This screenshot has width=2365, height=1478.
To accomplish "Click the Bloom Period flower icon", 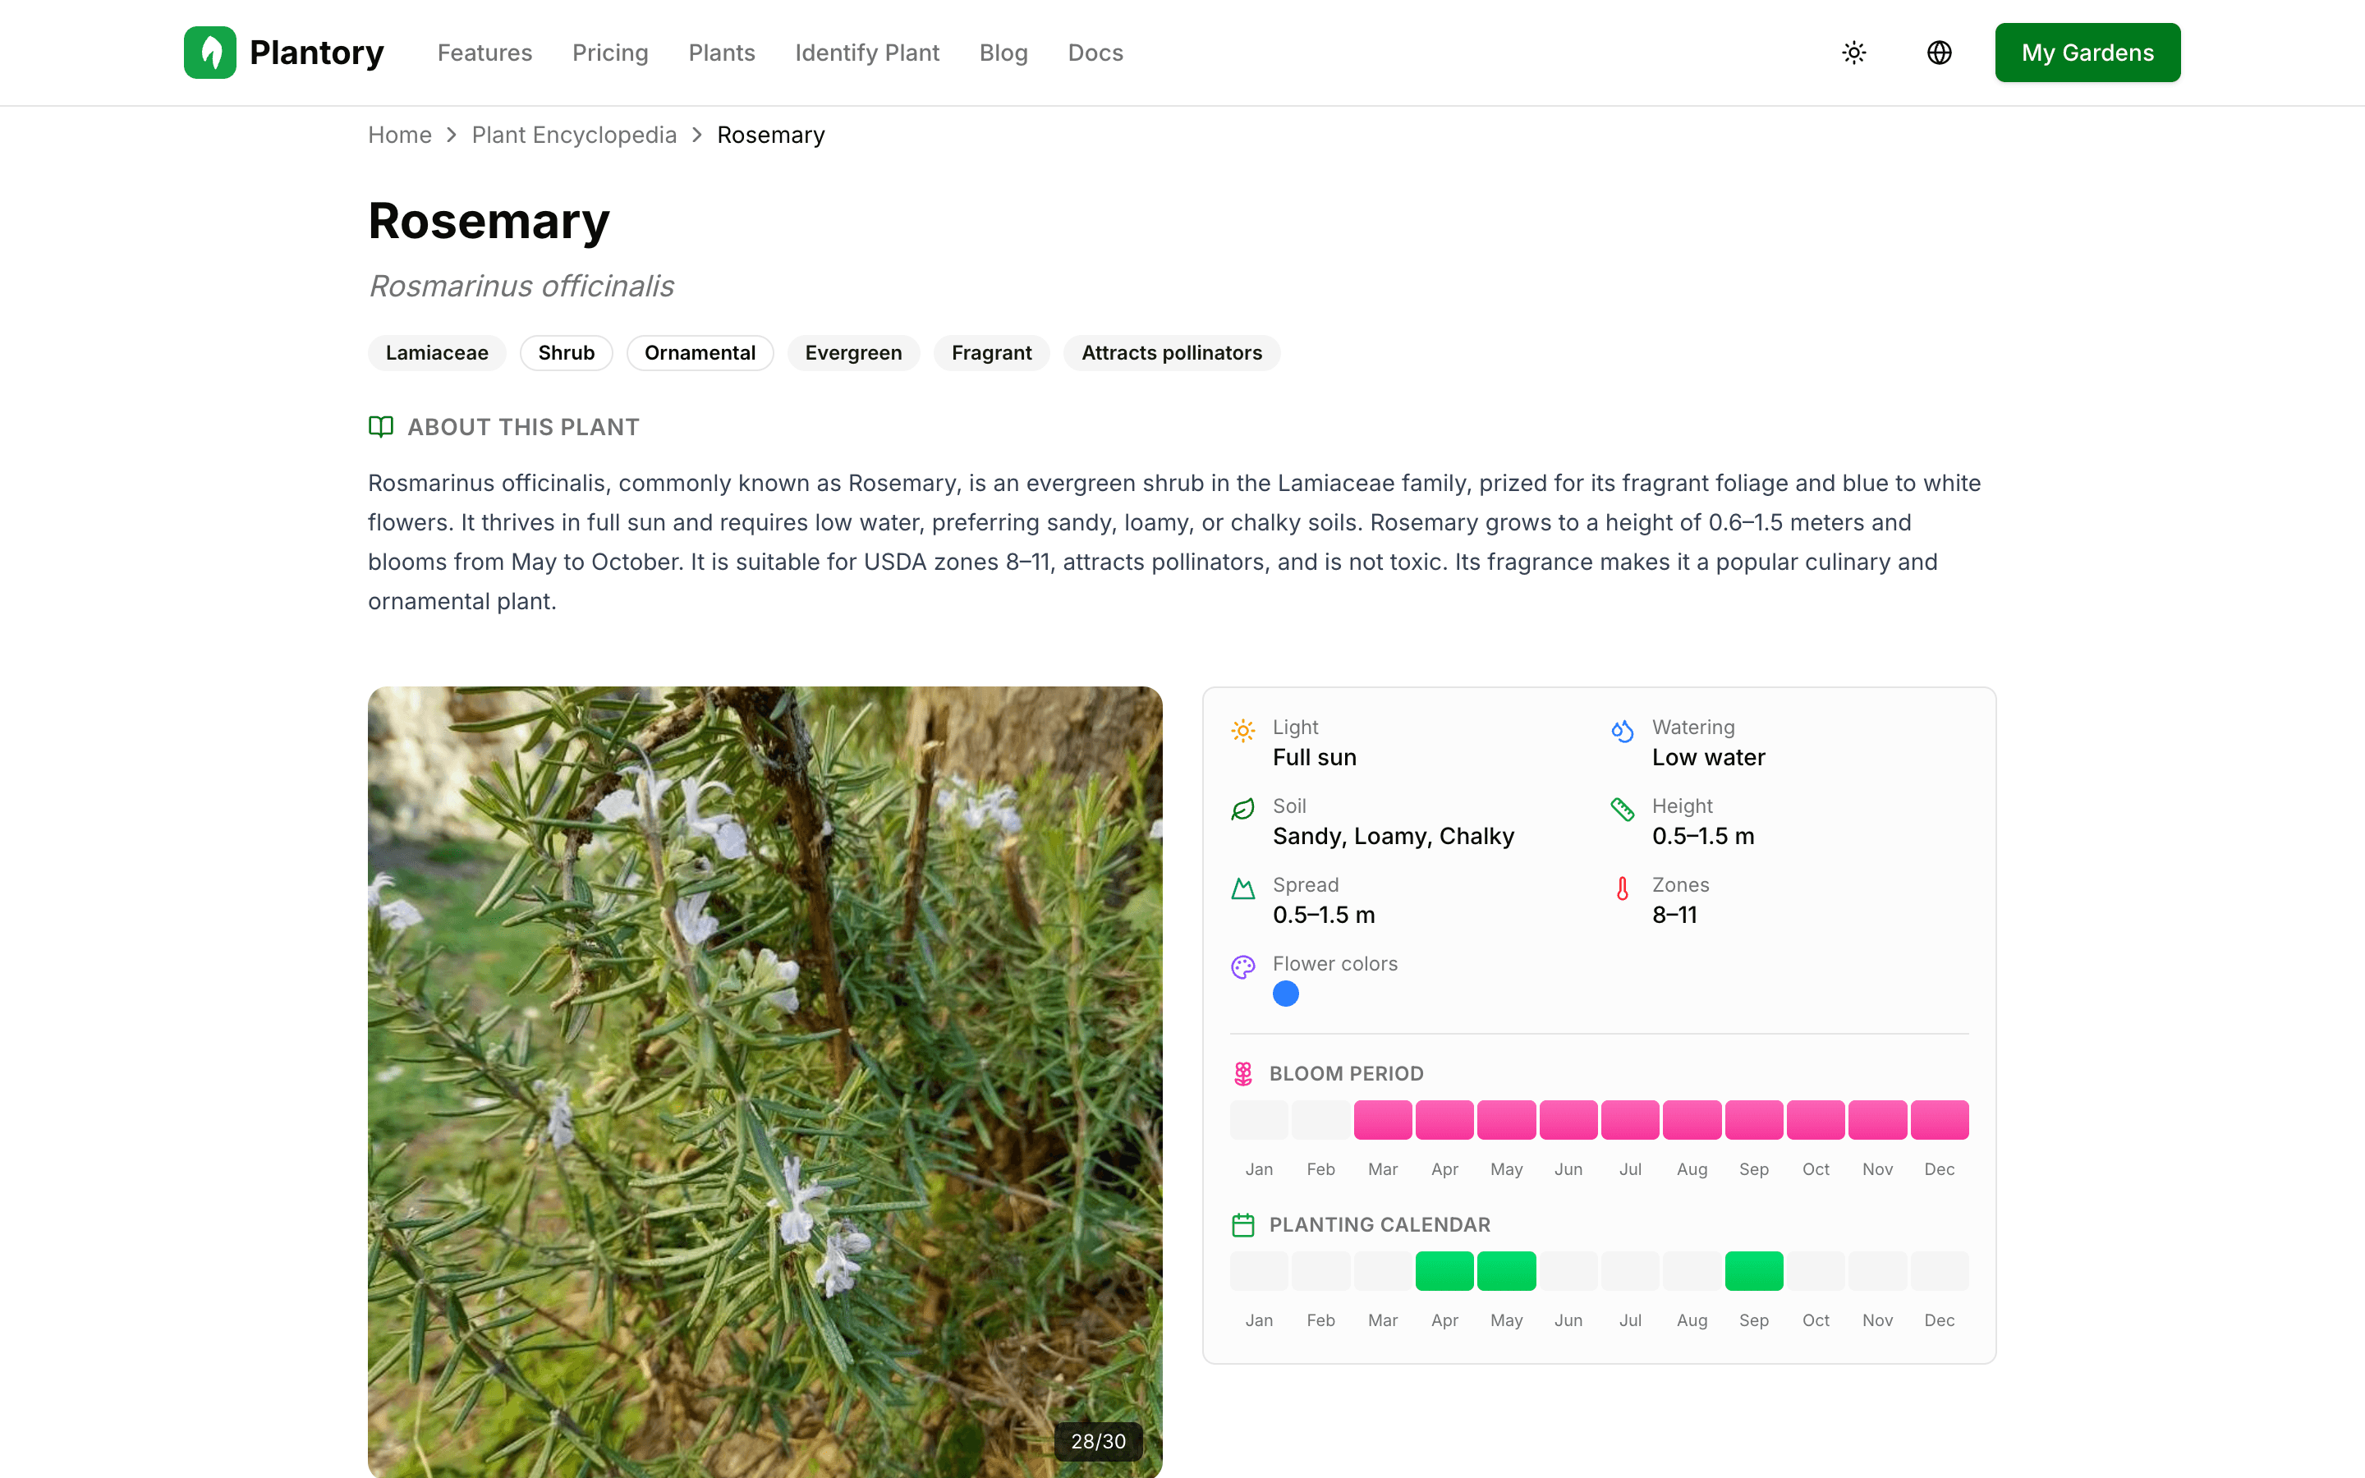I will (1244, 1072).
